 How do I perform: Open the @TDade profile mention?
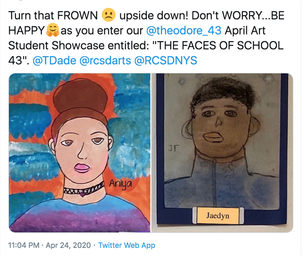[x=55, y=61]
